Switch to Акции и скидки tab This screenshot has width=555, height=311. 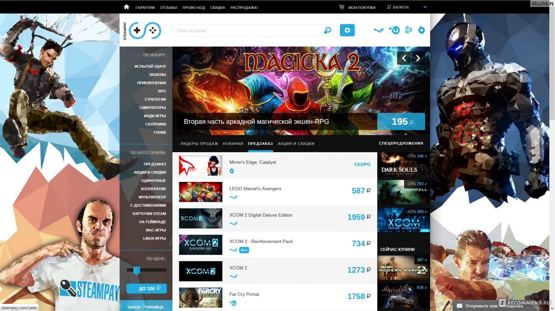[x=296, y=144]
